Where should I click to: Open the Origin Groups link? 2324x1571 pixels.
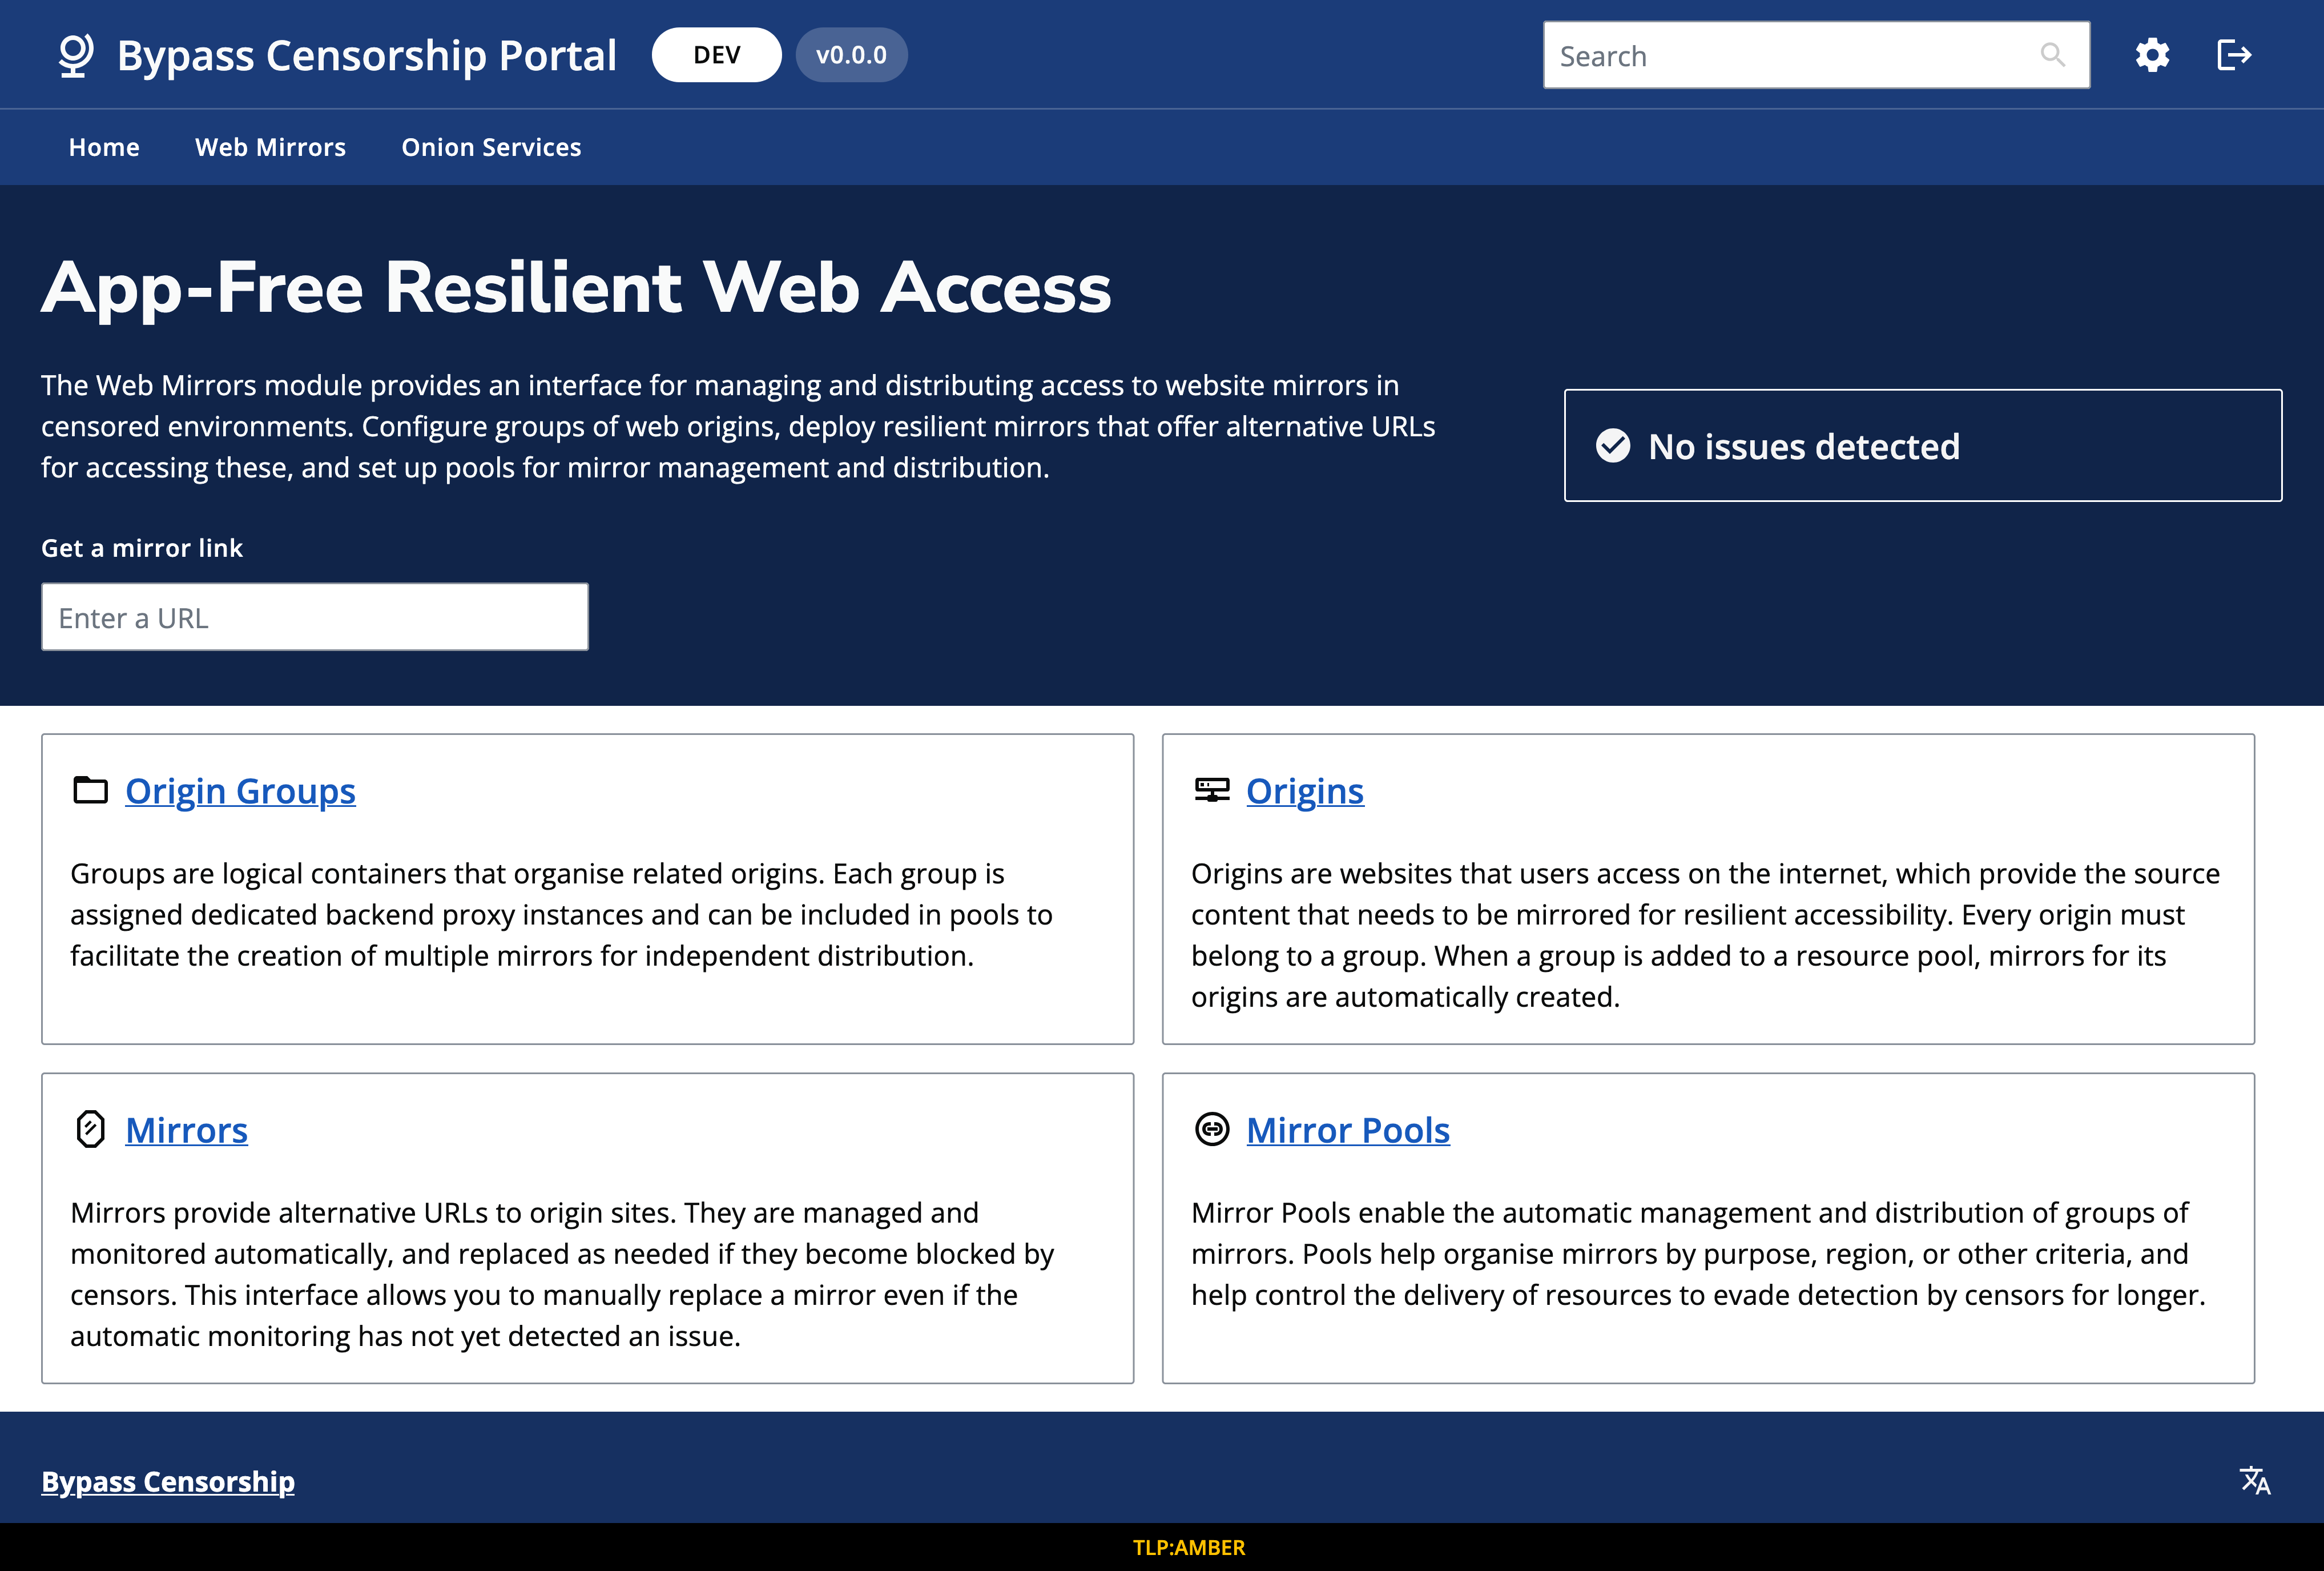pyautogui.click(x=240, y=790)
